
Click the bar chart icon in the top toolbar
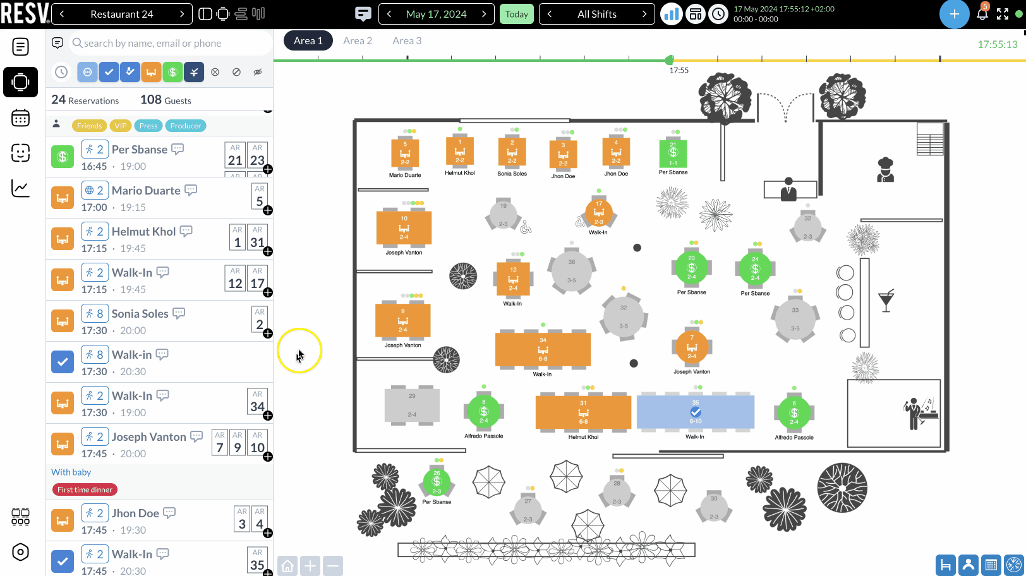click(x=671, y=13)
